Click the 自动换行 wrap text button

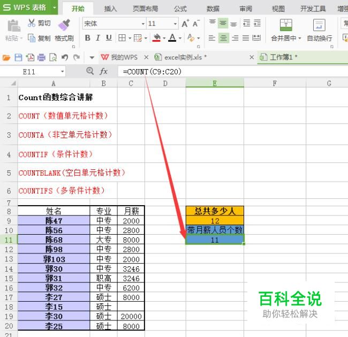(320, 31)
